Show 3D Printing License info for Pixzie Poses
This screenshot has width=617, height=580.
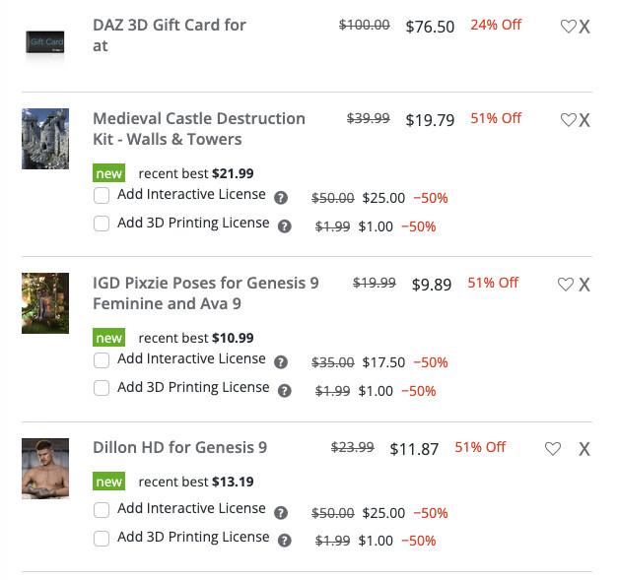tap(285, 391)
